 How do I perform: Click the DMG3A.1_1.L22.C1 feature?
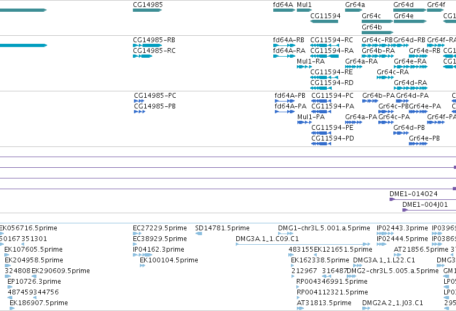pos(358,266)
